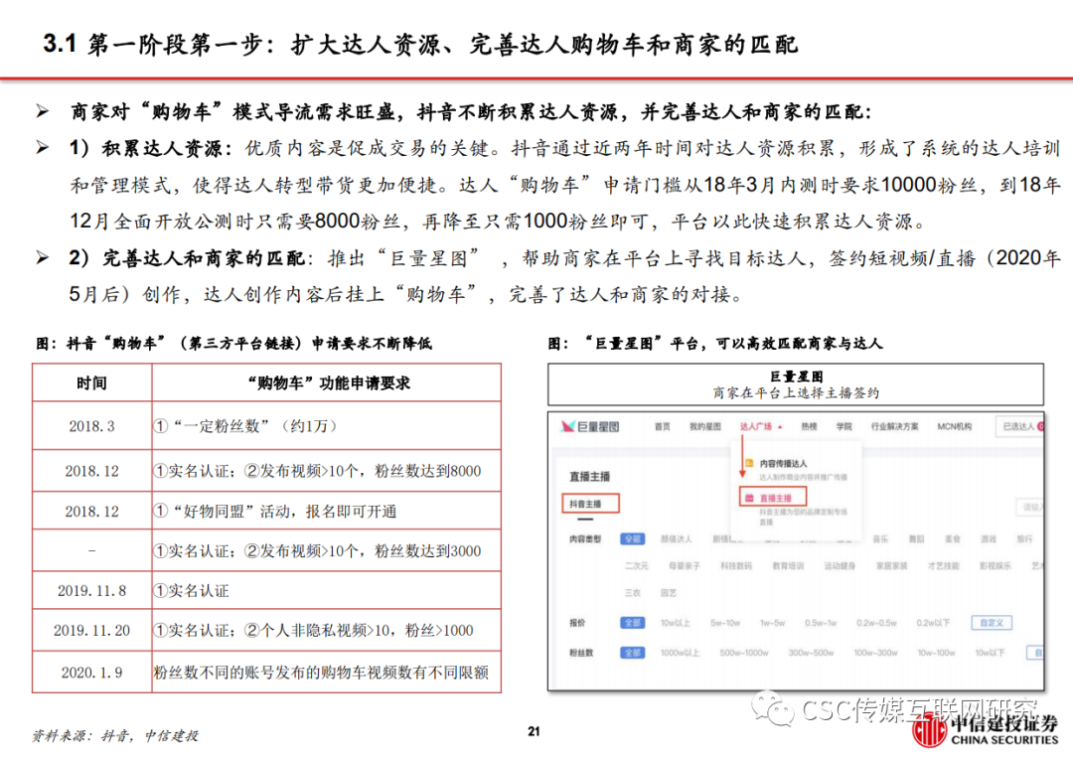The image size is (1073, 758).
Task: Go to 我的星图 in top navigation
Action: (x=704, y=427)
